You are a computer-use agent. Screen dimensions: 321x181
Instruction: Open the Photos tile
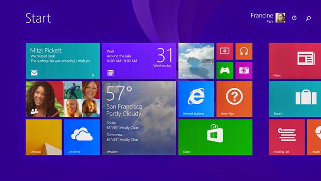[196, 61]
